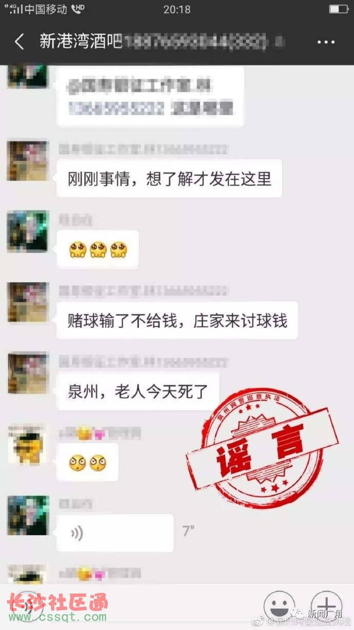
Task: Open avatar beside 刚刚事情 message
Action: pos(27,161)
